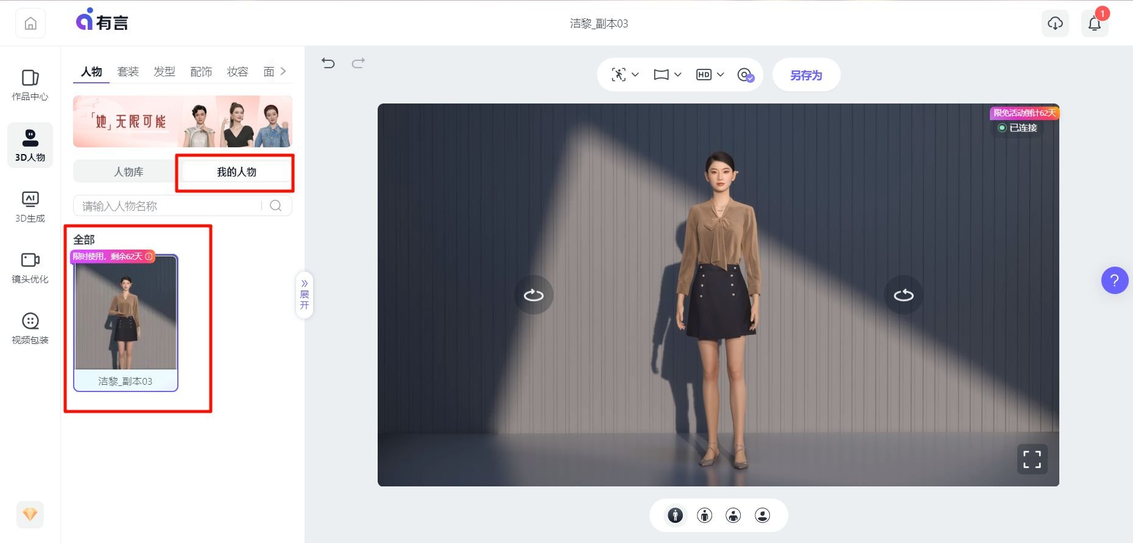This screenshot has height=543, width=1133.
Task: Toggle the record icon with checkmark
Action: point(746,75)
